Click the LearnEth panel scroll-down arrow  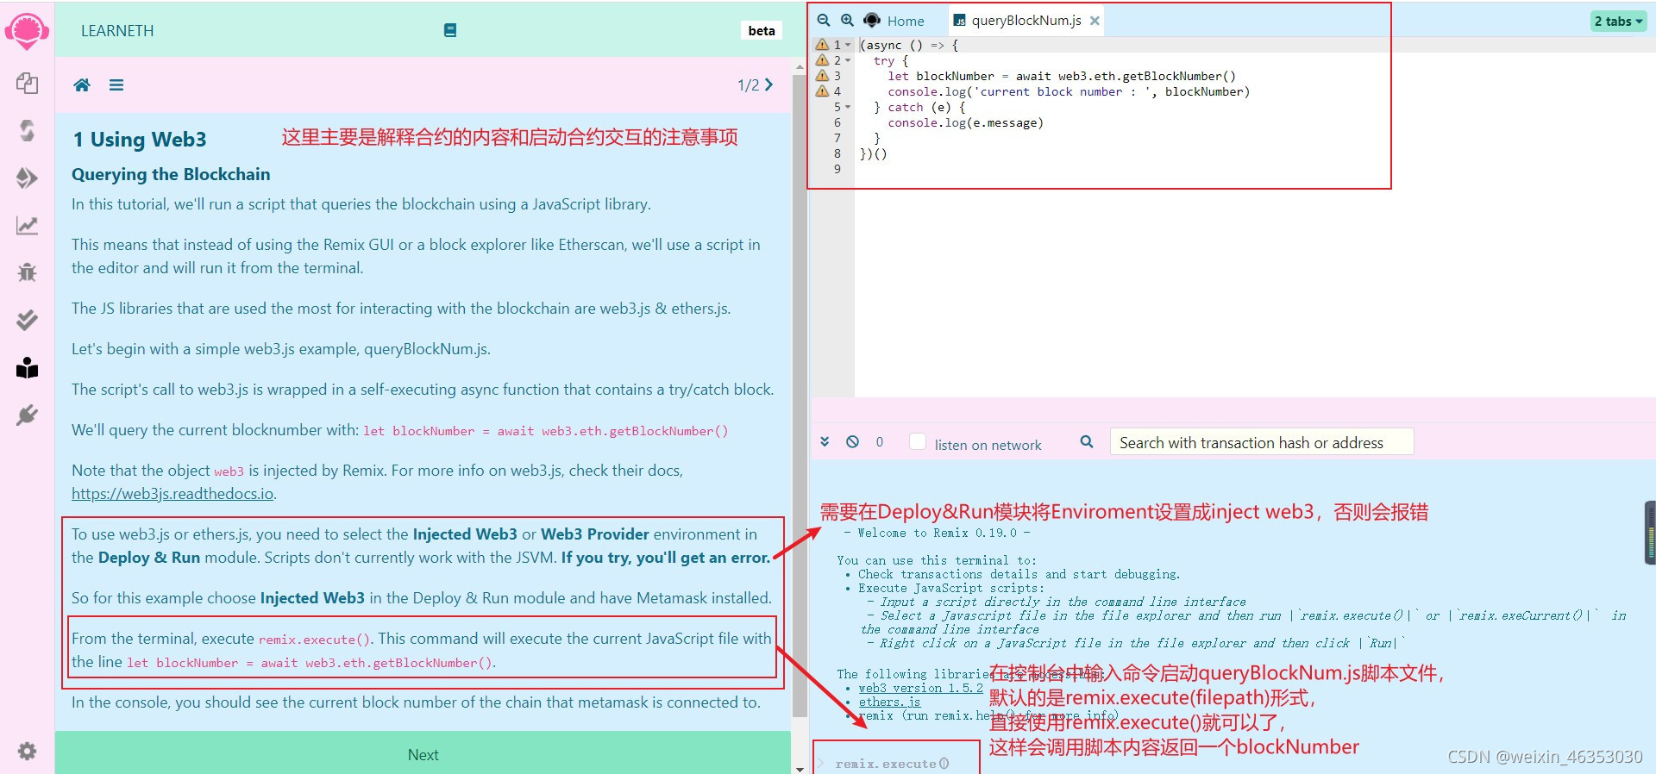[800, 768]
